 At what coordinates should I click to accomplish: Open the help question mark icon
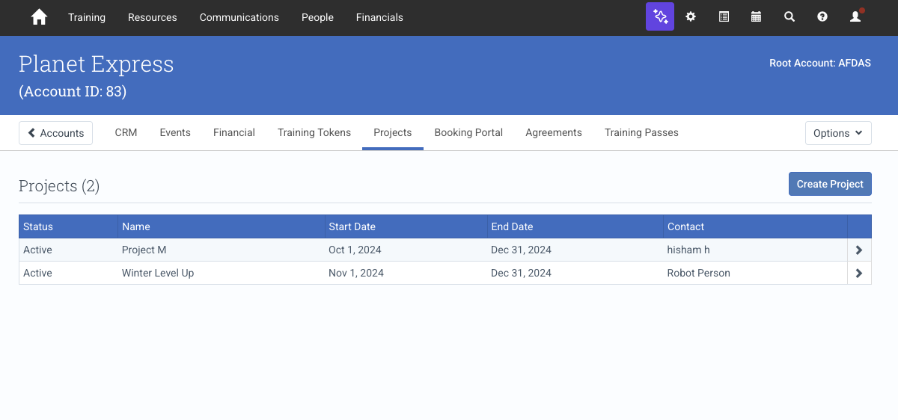point(822,16)
